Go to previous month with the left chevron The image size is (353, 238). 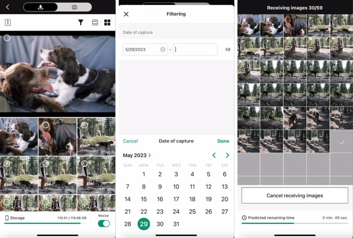pos(214,155)
